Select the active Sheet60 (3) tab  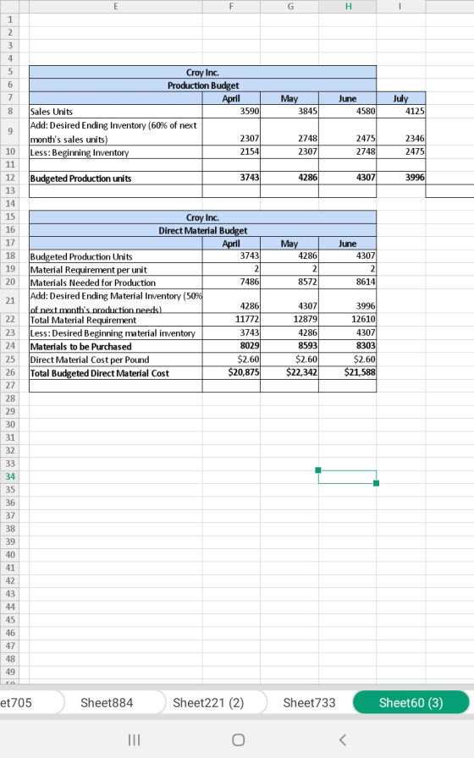[x=411, y=702]
